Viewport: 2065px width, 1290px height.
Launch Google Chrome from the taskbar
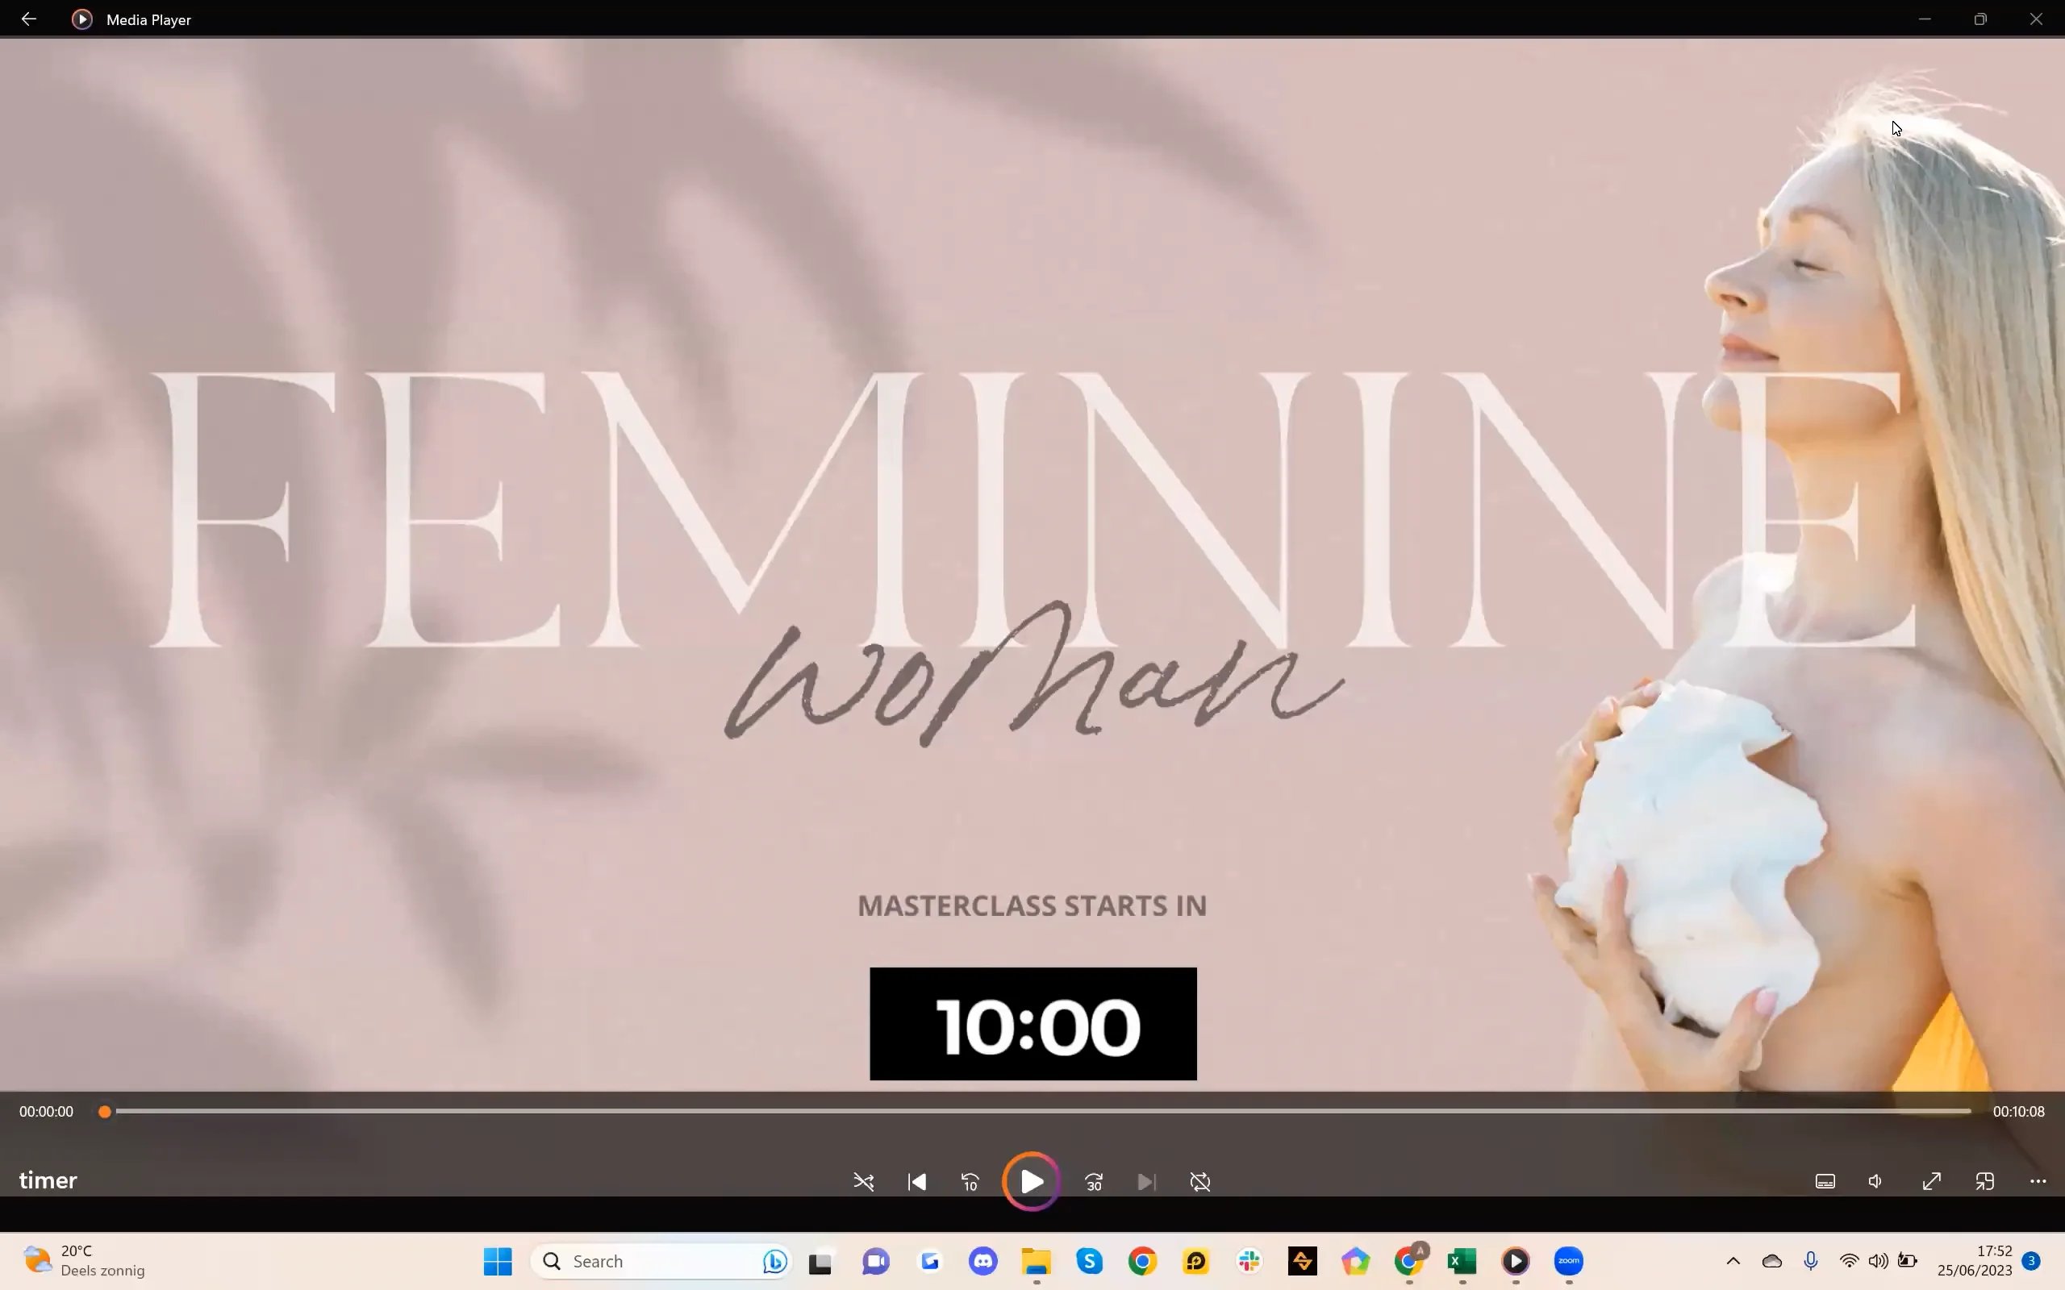[1141, 1261]
